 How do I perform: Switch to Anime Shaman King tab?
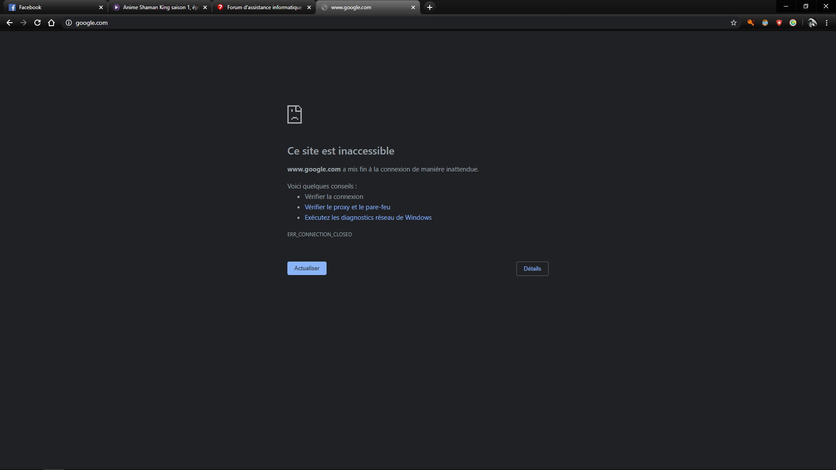click(157, 7)
